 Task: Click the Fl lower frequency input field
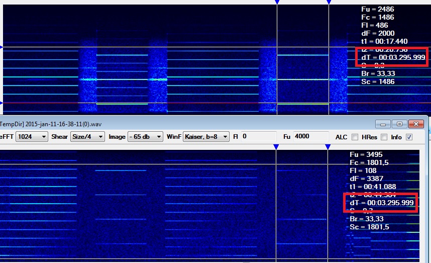[258, 136]
